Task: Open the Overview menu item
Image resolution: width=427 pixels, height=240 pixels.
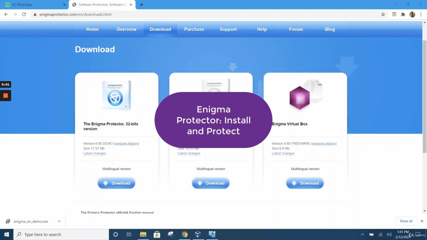Action: [x=126, y=29]
